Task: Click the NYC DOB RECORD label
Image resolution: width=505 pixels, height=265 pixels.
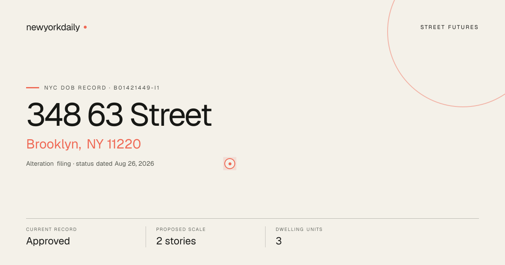Action: pos(75,88)
